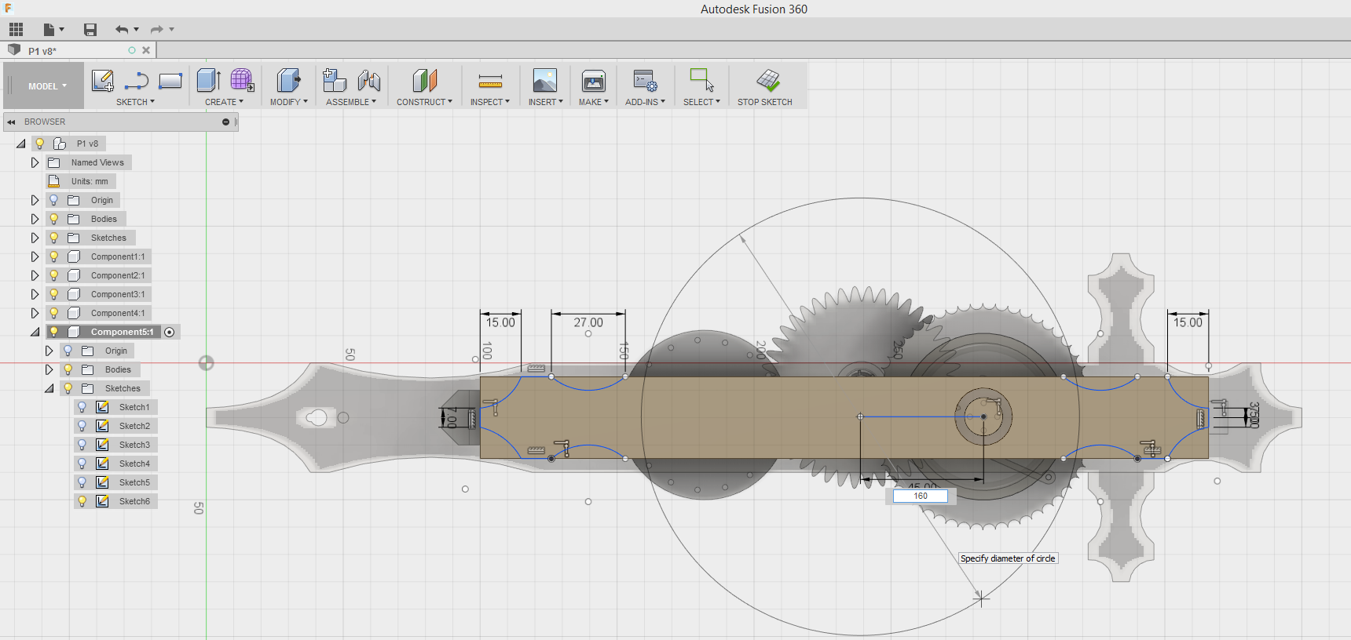The width and height of the screenshot is (1351, 640).
Task: Click the Component5:1 activate radio button
Action: click(169, 332)
